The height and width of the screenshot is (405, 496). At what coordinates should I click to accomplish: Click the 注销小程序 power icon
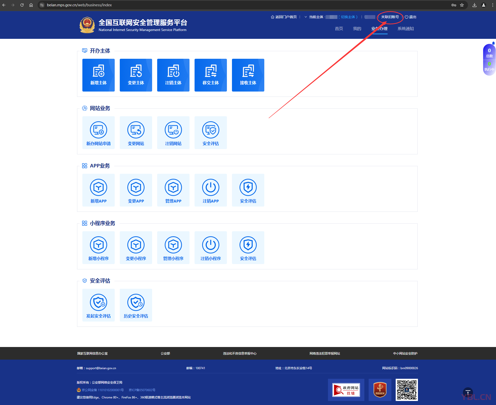[x=210, y=245]
